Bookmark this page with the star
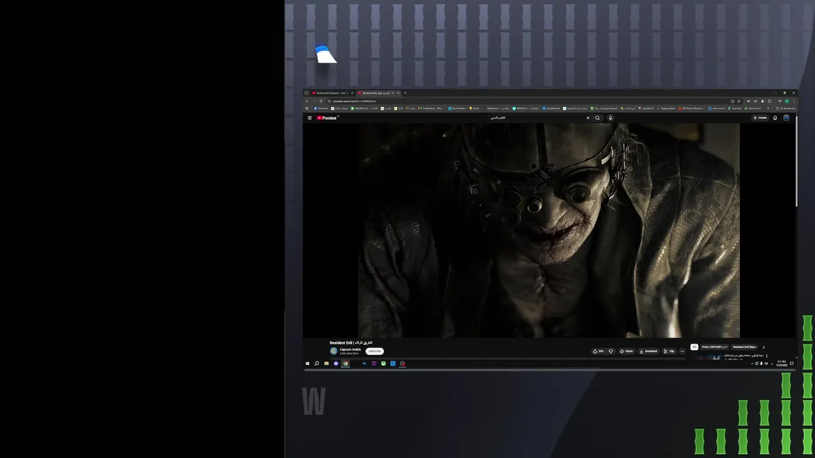815x458 pixels. [739, 101]
